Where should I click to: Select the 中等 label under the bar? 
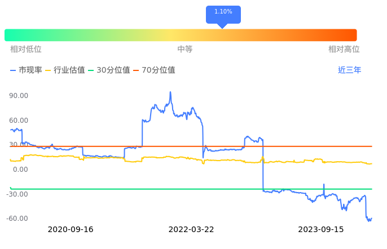[185, 50]
